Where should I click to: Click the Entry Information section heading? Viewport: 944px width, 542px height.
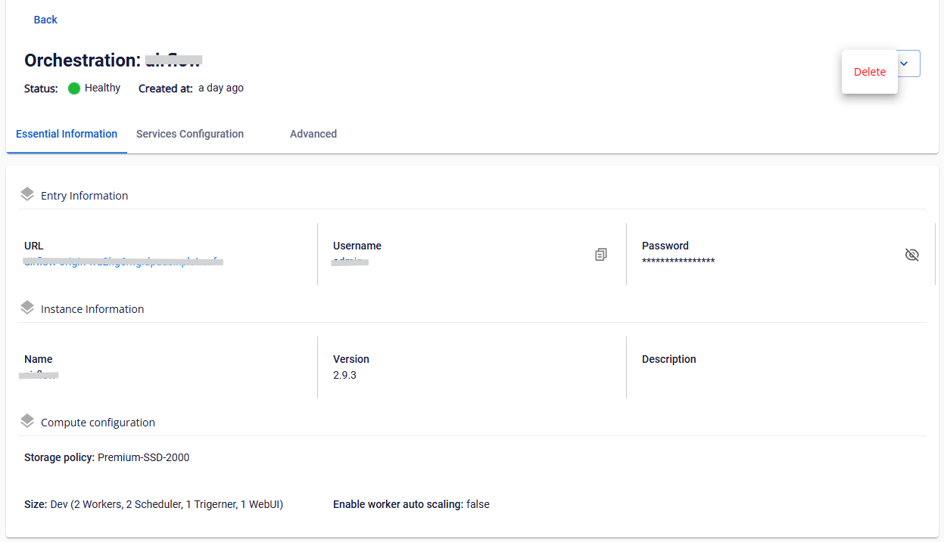click(85, 196)
